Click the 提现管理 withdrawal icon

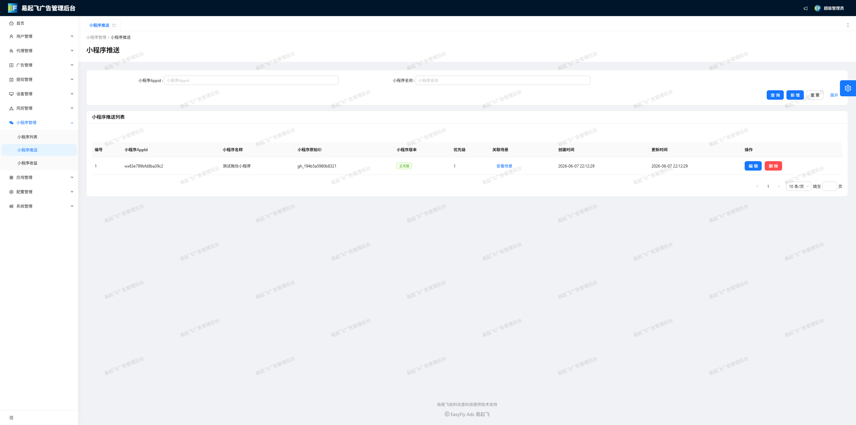point(11,80)
